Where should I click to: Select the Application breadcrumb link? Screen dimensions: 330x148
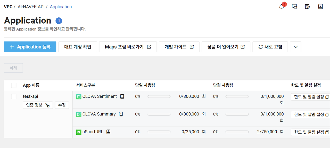61,7
